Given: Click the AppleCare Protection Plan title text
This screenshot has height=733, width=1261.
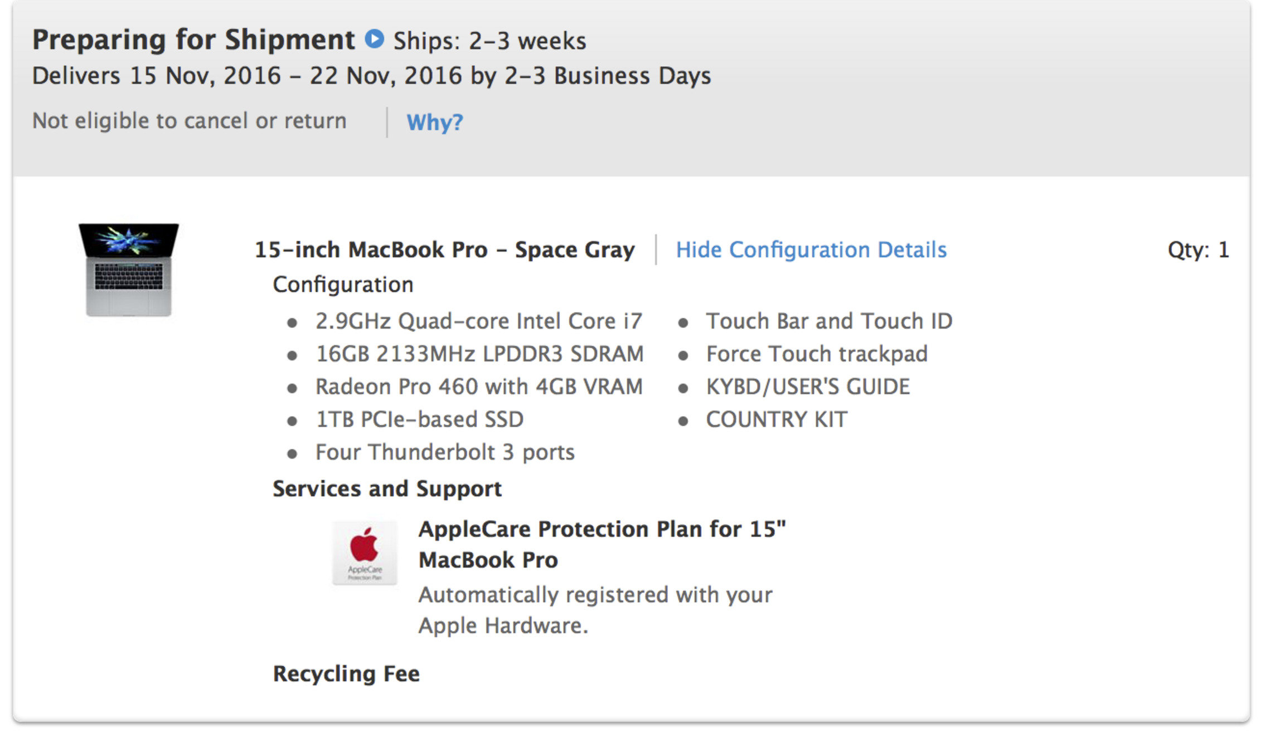Looking at the screenshot, I should 601,544.
